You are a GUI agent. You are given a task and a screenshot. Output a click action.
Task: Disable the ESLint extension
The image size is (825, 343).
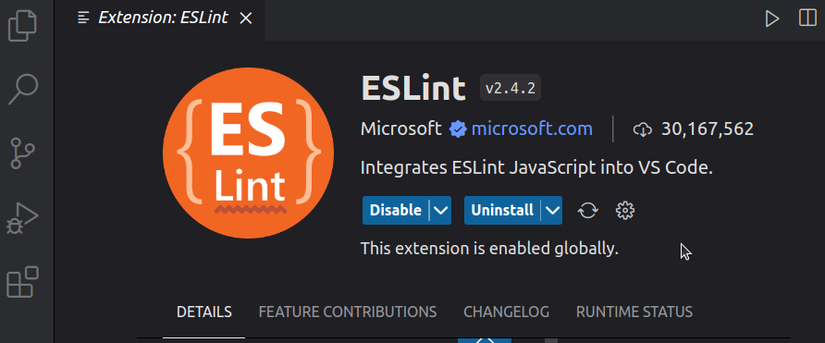[x=396, y=211]
